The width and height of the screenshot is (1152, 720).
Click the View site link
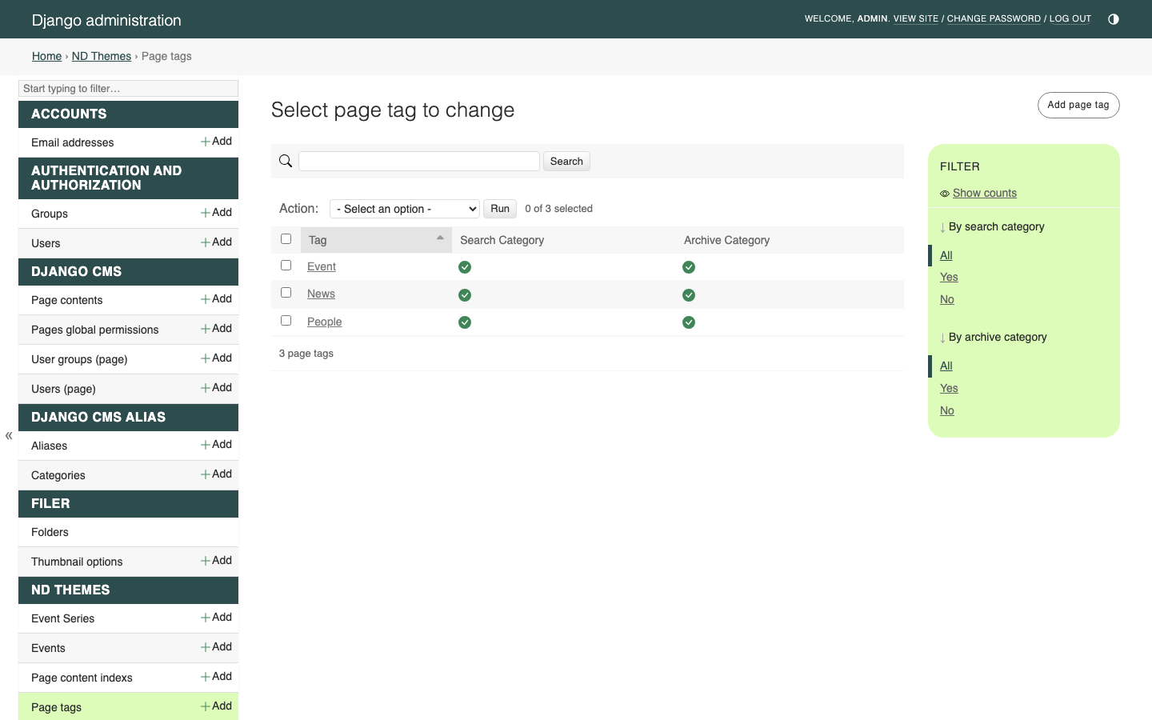tap(916, 18)
